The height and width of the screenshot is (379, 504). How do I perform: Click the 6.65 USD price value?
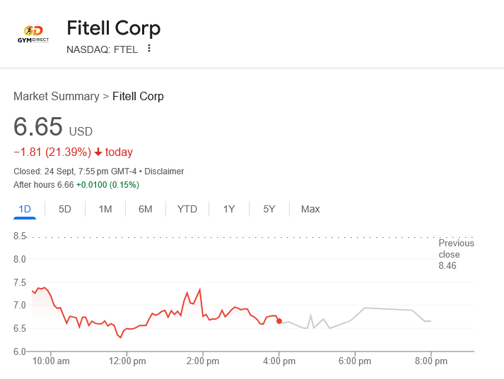coord(39,127)
